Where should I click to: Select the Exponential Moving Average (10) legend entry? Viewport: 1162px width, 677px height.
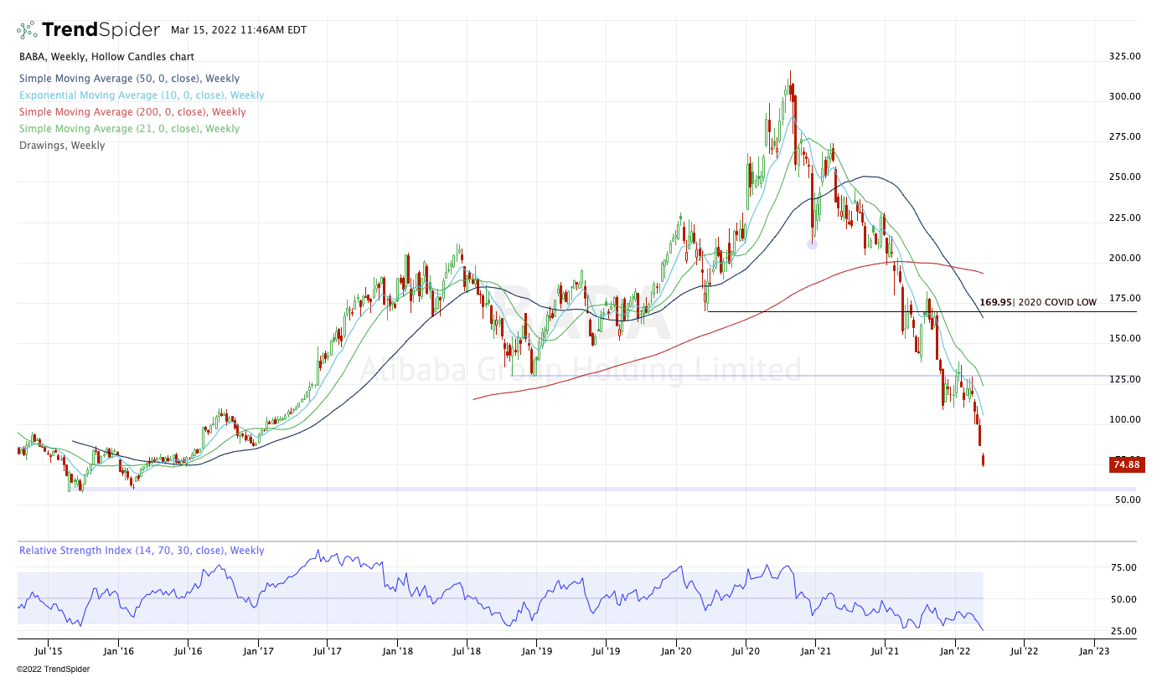tap(142, 95)
